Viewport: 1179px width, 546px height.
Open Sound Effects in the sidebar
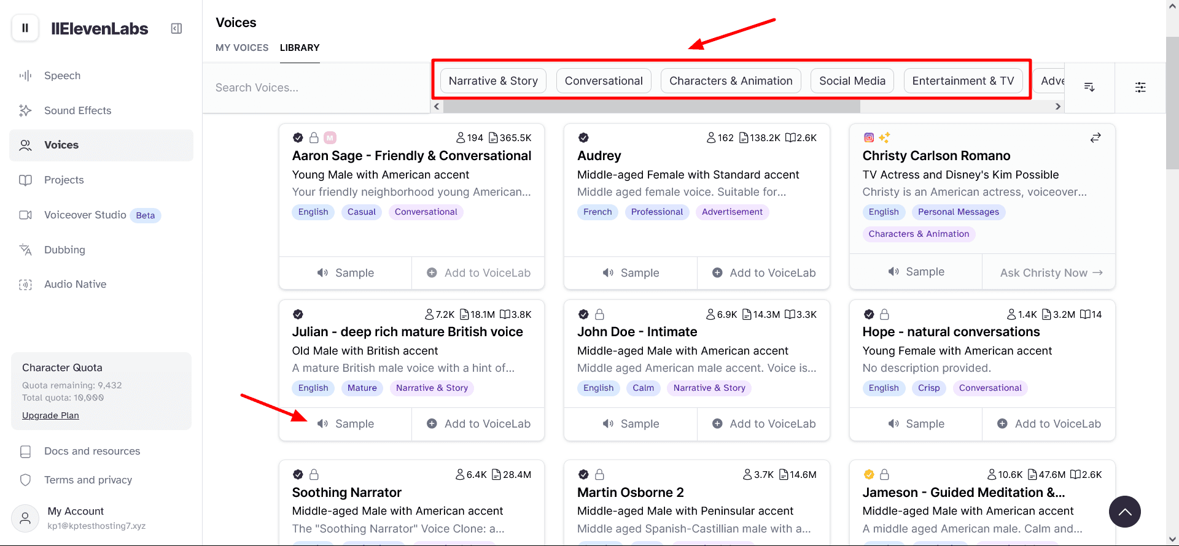(77, 110)
